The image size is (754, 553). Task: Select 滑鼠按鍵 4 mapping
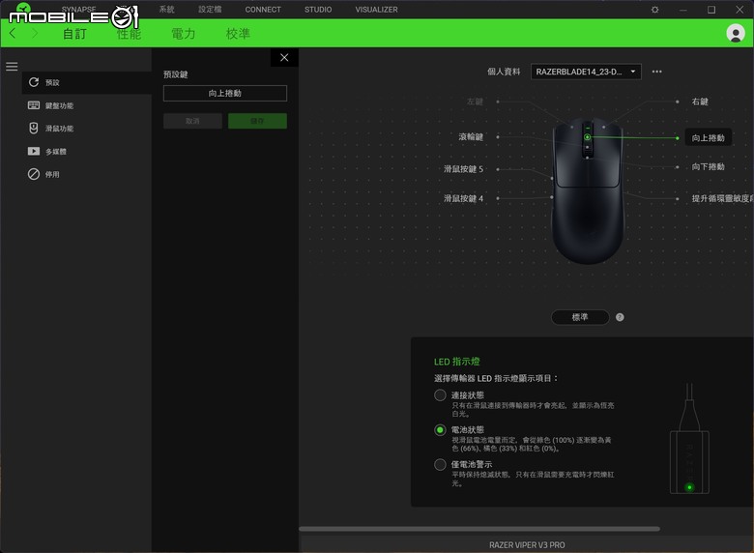pos(463,198)
